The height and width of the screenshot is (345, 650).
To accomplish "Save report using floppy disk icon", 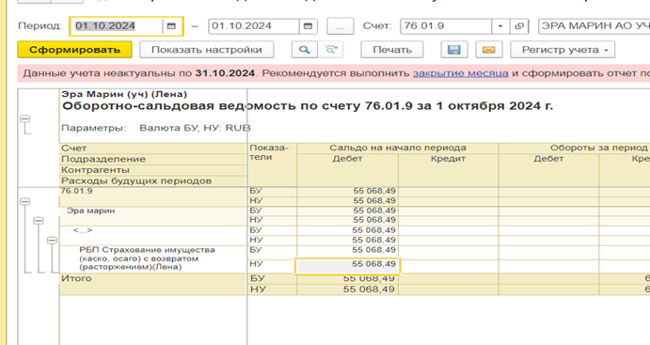I will (x=454, y=50).
